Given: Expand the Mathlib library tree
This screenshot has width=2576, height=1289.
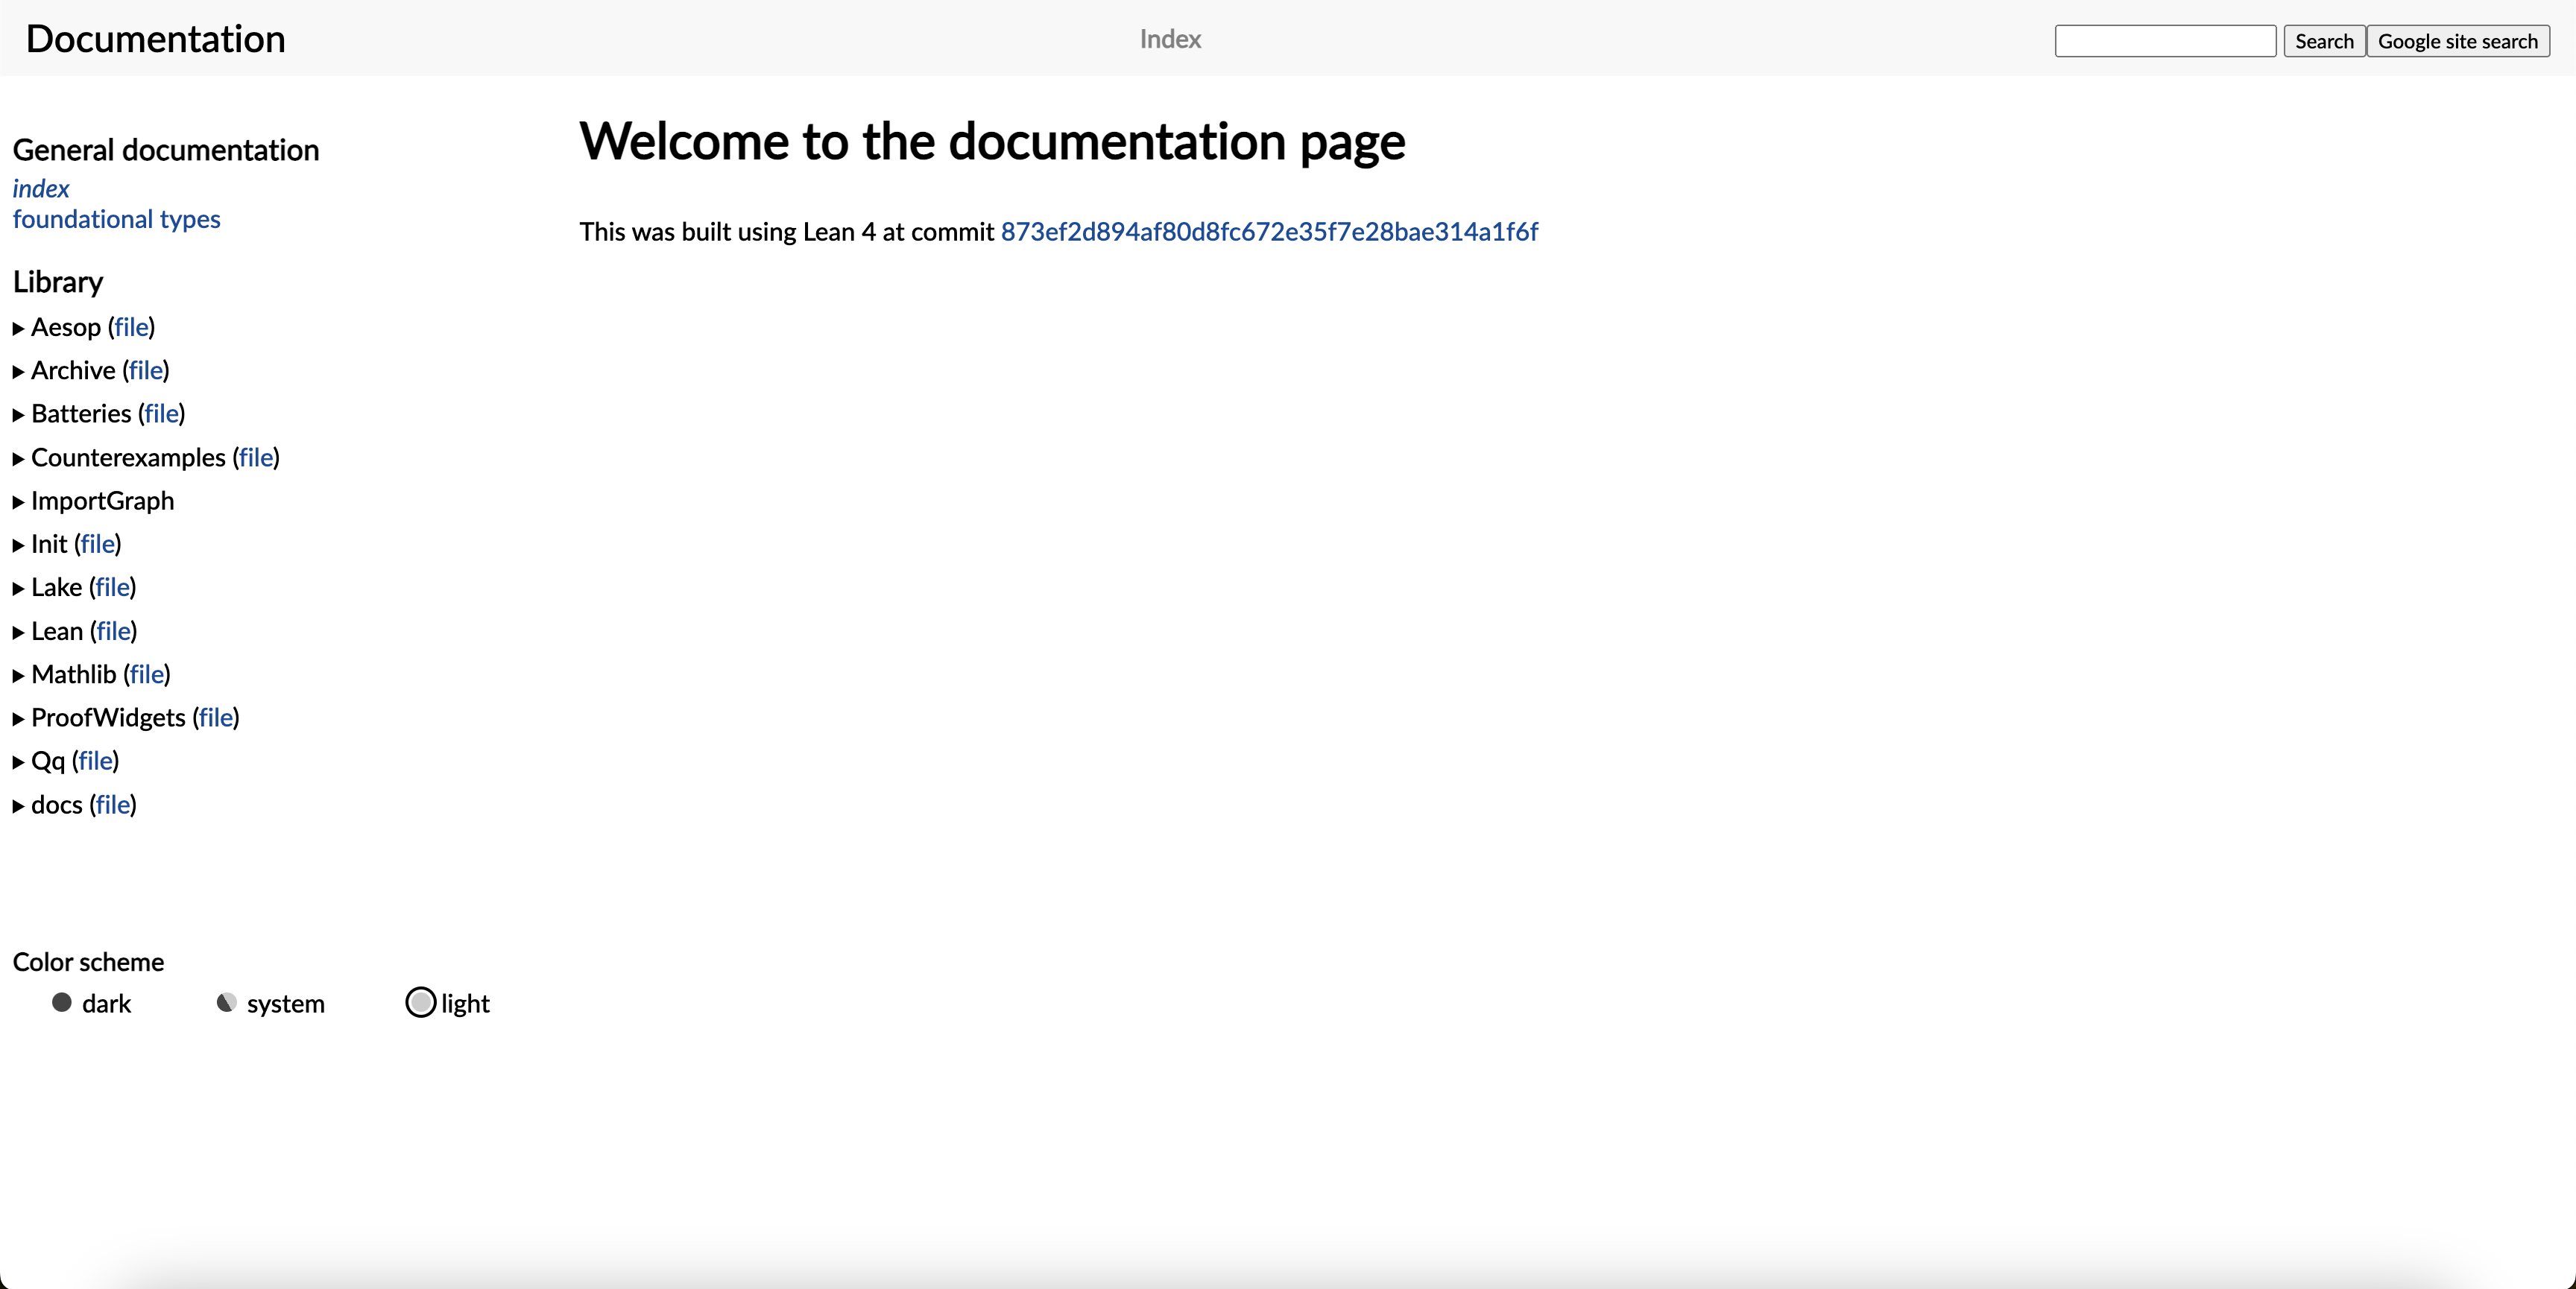Looking at the screenshot, I should 18,675.
